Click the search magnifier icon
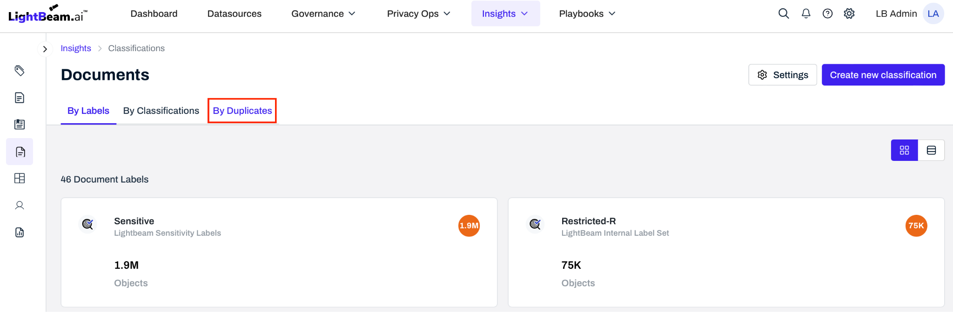This screenshot has height=312, width=953. point(784,13)
